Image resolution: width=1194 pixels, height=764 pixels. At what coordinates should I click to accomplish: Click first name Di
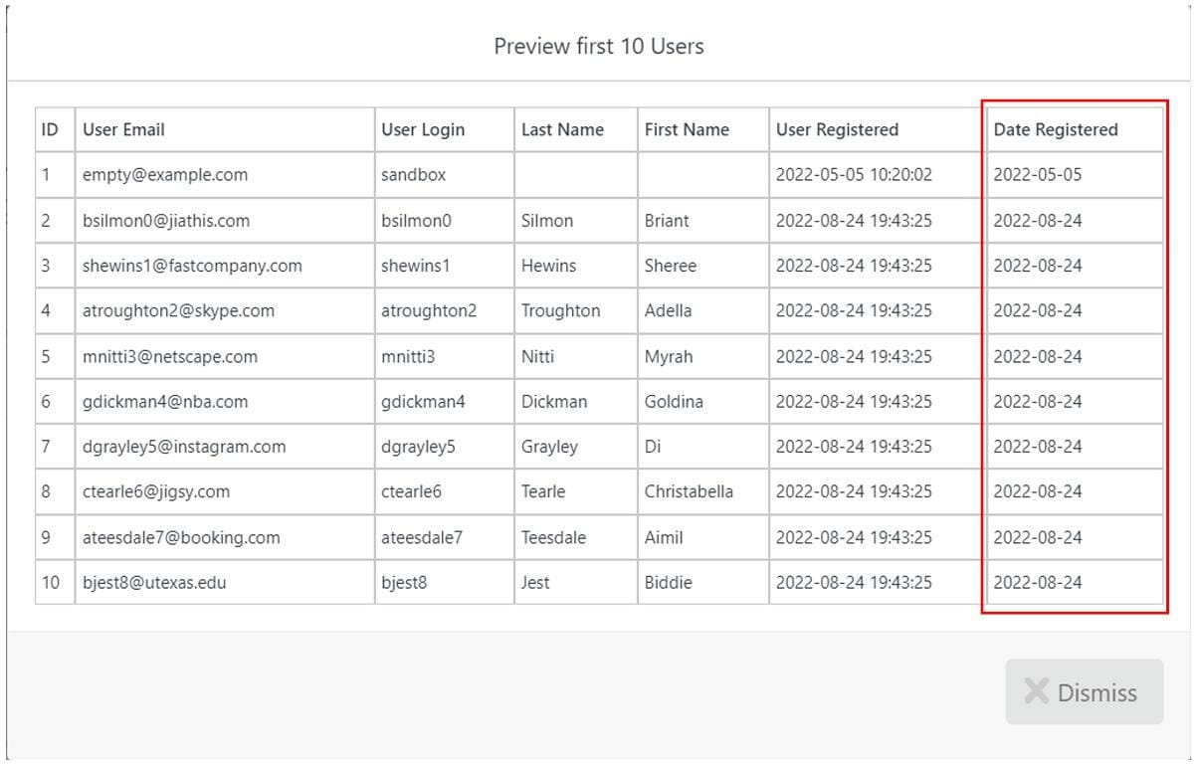653,447
